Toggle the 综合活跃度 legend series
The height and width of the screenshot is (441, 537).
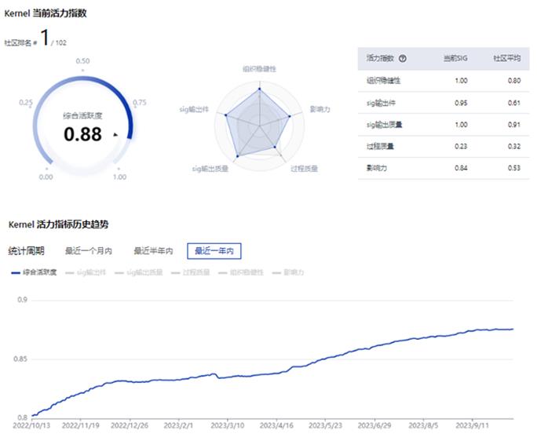(x=35, y=272)
